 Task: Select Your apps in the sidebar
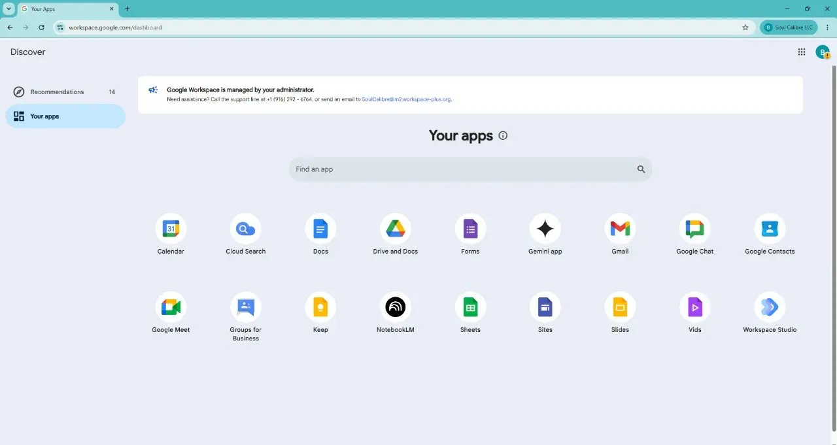click(x=65, y=116)
